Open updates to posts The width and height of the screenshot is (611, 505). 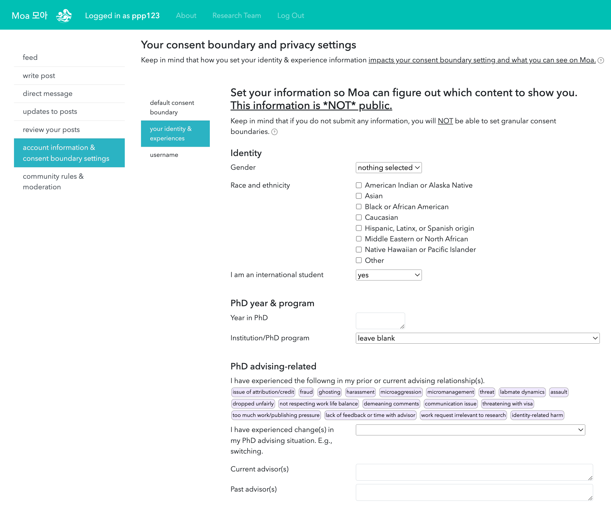pyautogui.click(x=69, y=112)
